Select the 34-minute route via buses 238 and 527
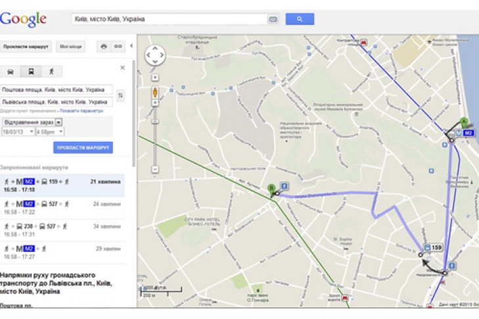 [62, 230]
